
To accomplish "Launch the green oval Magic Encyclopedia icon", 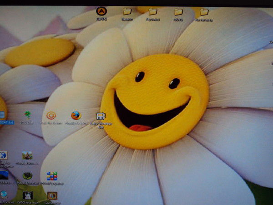I will (28, 176).
